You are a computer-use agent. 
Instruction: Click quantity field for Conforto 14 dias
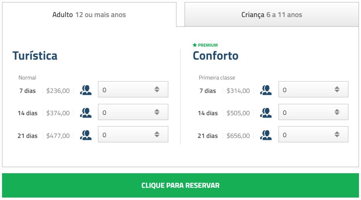coord(307,112)
